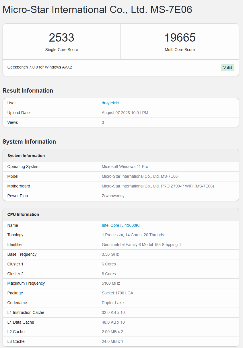Click the L1 Instruction Cache row label
This screenshot has height=348, width=243.
(26, 312)
